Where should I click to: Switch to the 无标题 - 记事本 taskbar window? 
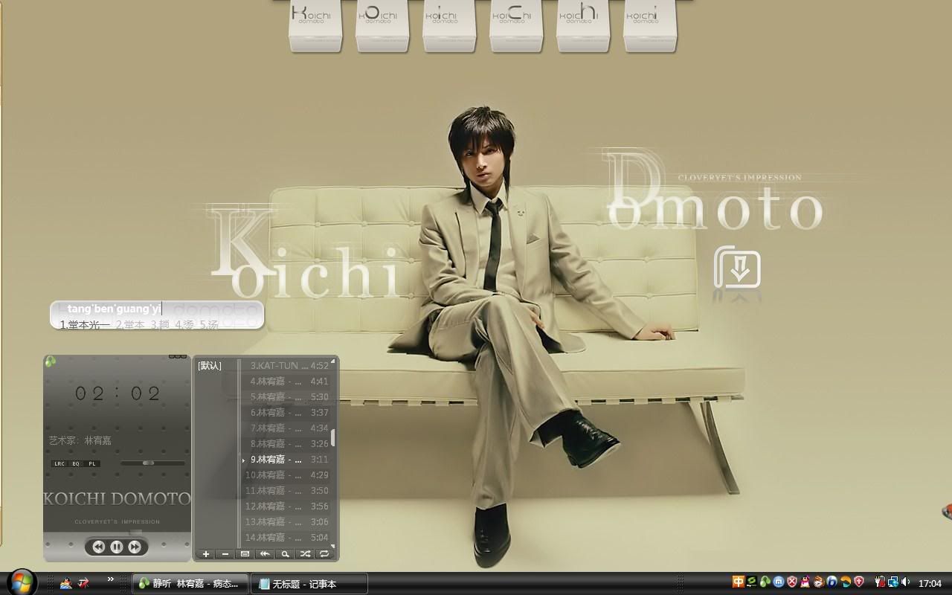[309, 584]
